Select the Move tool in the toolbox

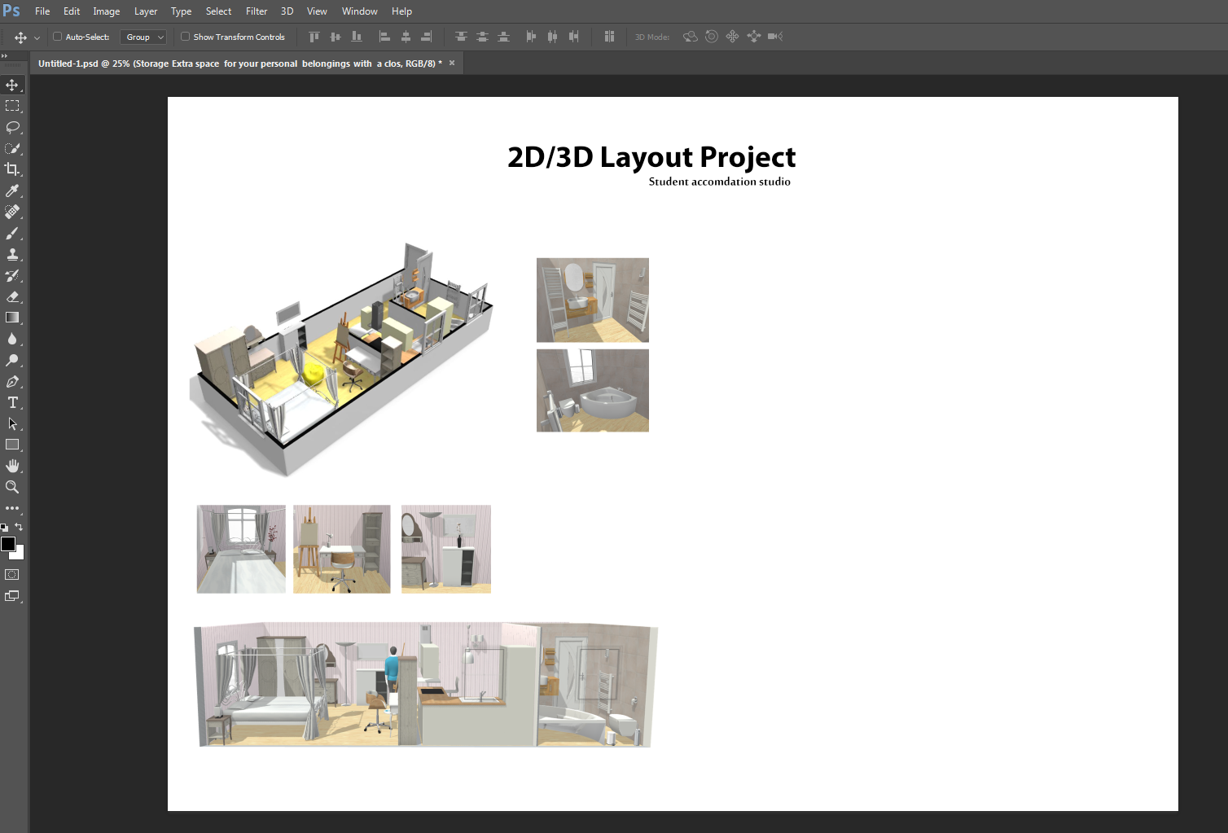(x=12, y=85)
